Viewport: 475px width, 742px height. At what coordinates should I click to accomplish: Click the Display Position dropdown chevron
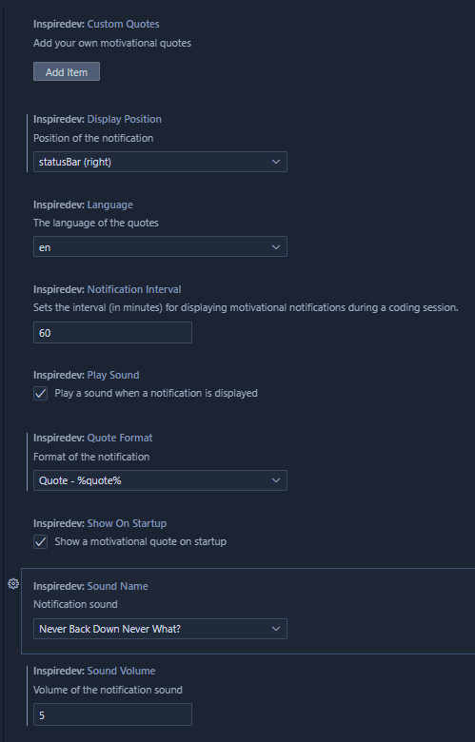[276, 162]
